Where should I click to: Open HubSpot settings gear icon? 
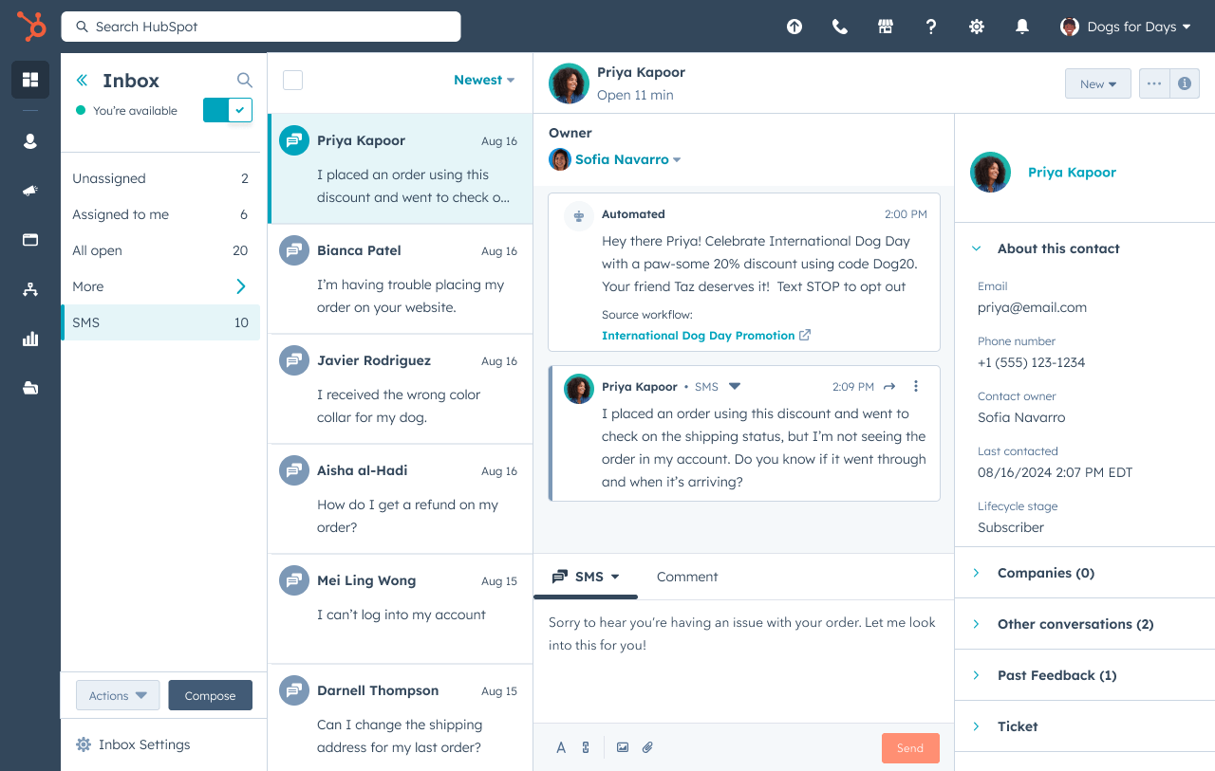pyautogui.click(x=976, y=27)
